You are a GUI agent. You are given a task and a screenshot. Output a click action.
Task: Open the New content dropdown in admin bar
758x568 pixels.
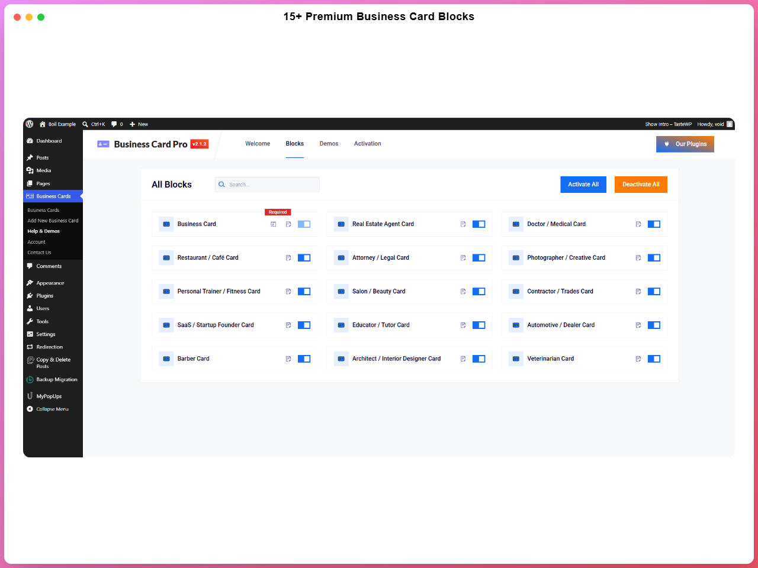(139, 124)
